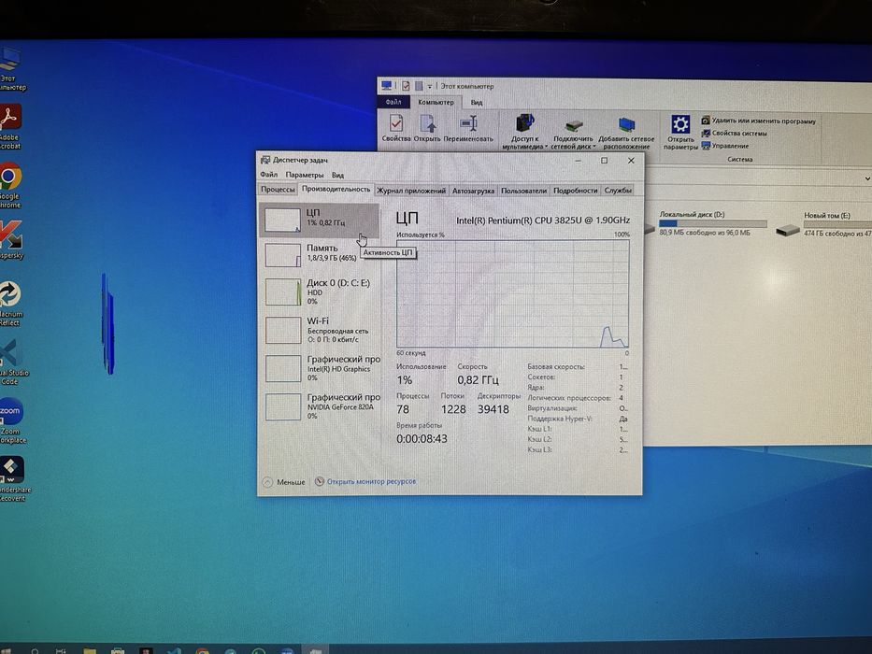Click the threads value 1228
Screen dimensions: 872x654
[x=453, y=409]
